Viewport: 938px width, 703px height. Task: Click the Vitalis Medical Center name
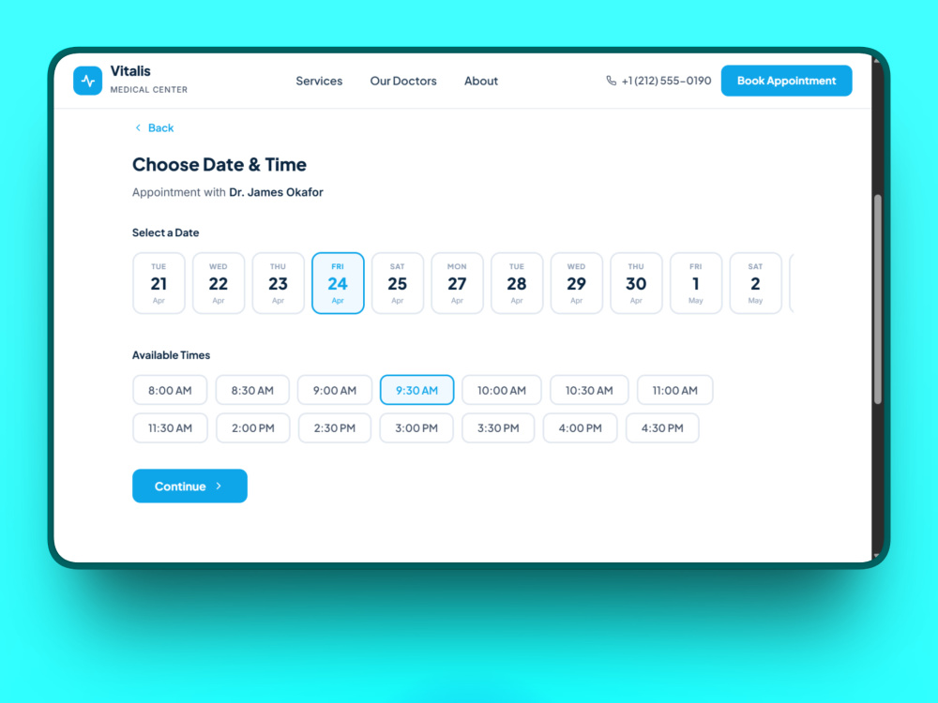point(148,80)
